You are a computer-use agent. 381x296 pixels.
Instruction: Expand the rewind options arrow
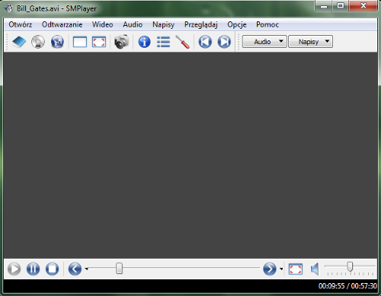pos(86,269)
